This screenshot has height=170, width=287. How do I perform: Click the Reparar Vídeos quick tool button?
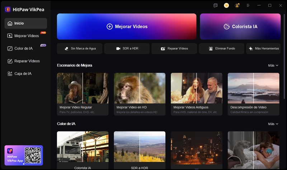pos(174,49)
